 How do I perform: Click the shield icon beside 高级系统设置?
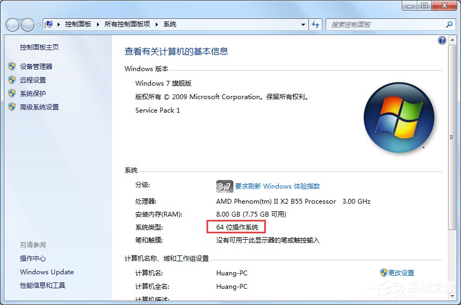pyautogui.click(x=12, y=107)
